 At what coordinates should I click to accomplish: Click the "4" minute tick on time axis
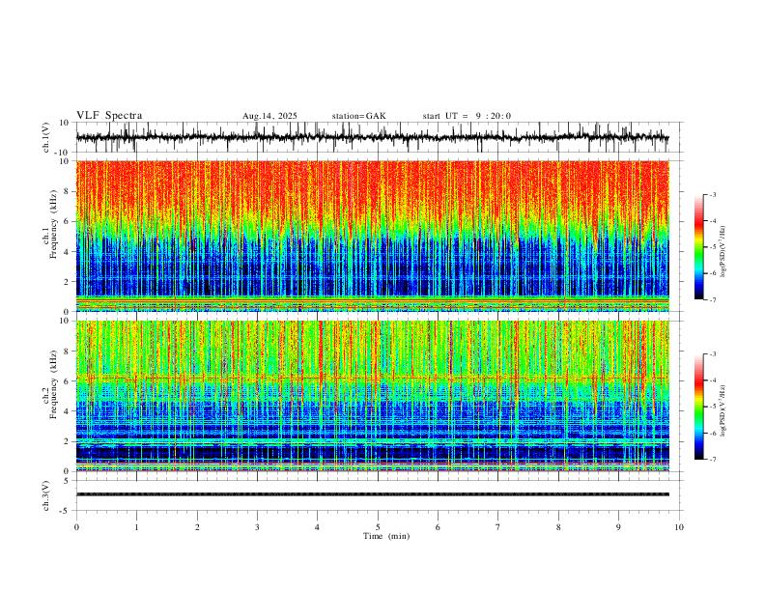[318, 527]
